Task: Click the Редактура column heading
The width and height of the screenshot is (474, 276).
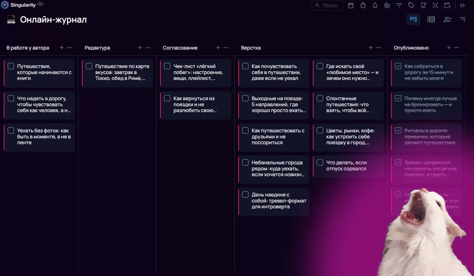Action: click(x=97, y=48)
